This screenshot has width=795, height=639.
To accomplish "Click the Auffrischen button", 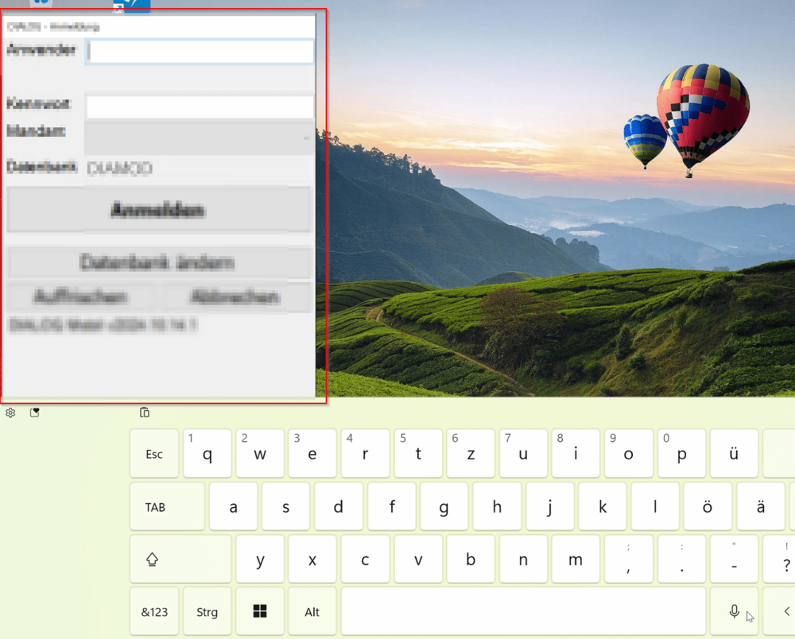I will (x=82, y=297).
